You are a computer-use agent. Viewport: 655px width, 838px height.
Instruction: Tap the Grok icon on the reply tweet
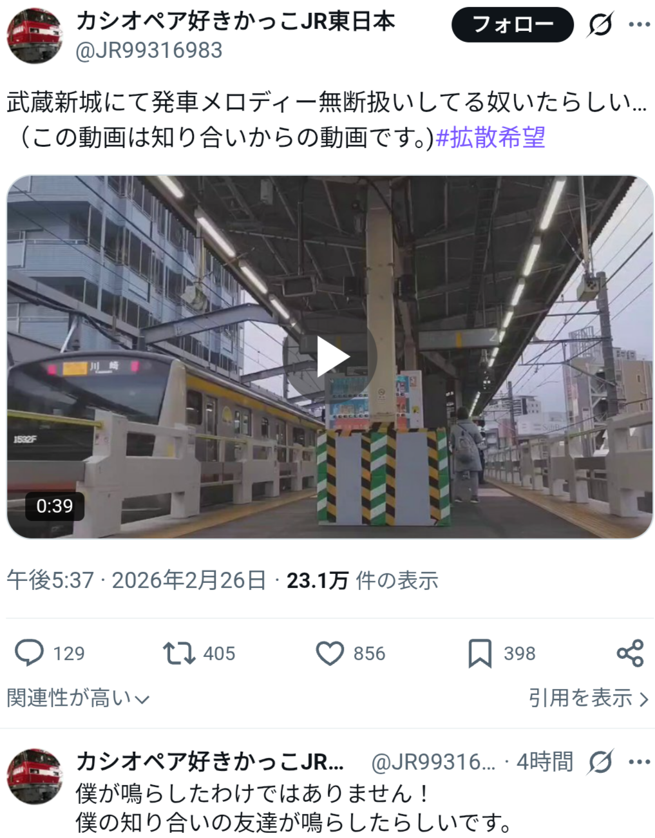pyautogui.click(x=600, y=762)
